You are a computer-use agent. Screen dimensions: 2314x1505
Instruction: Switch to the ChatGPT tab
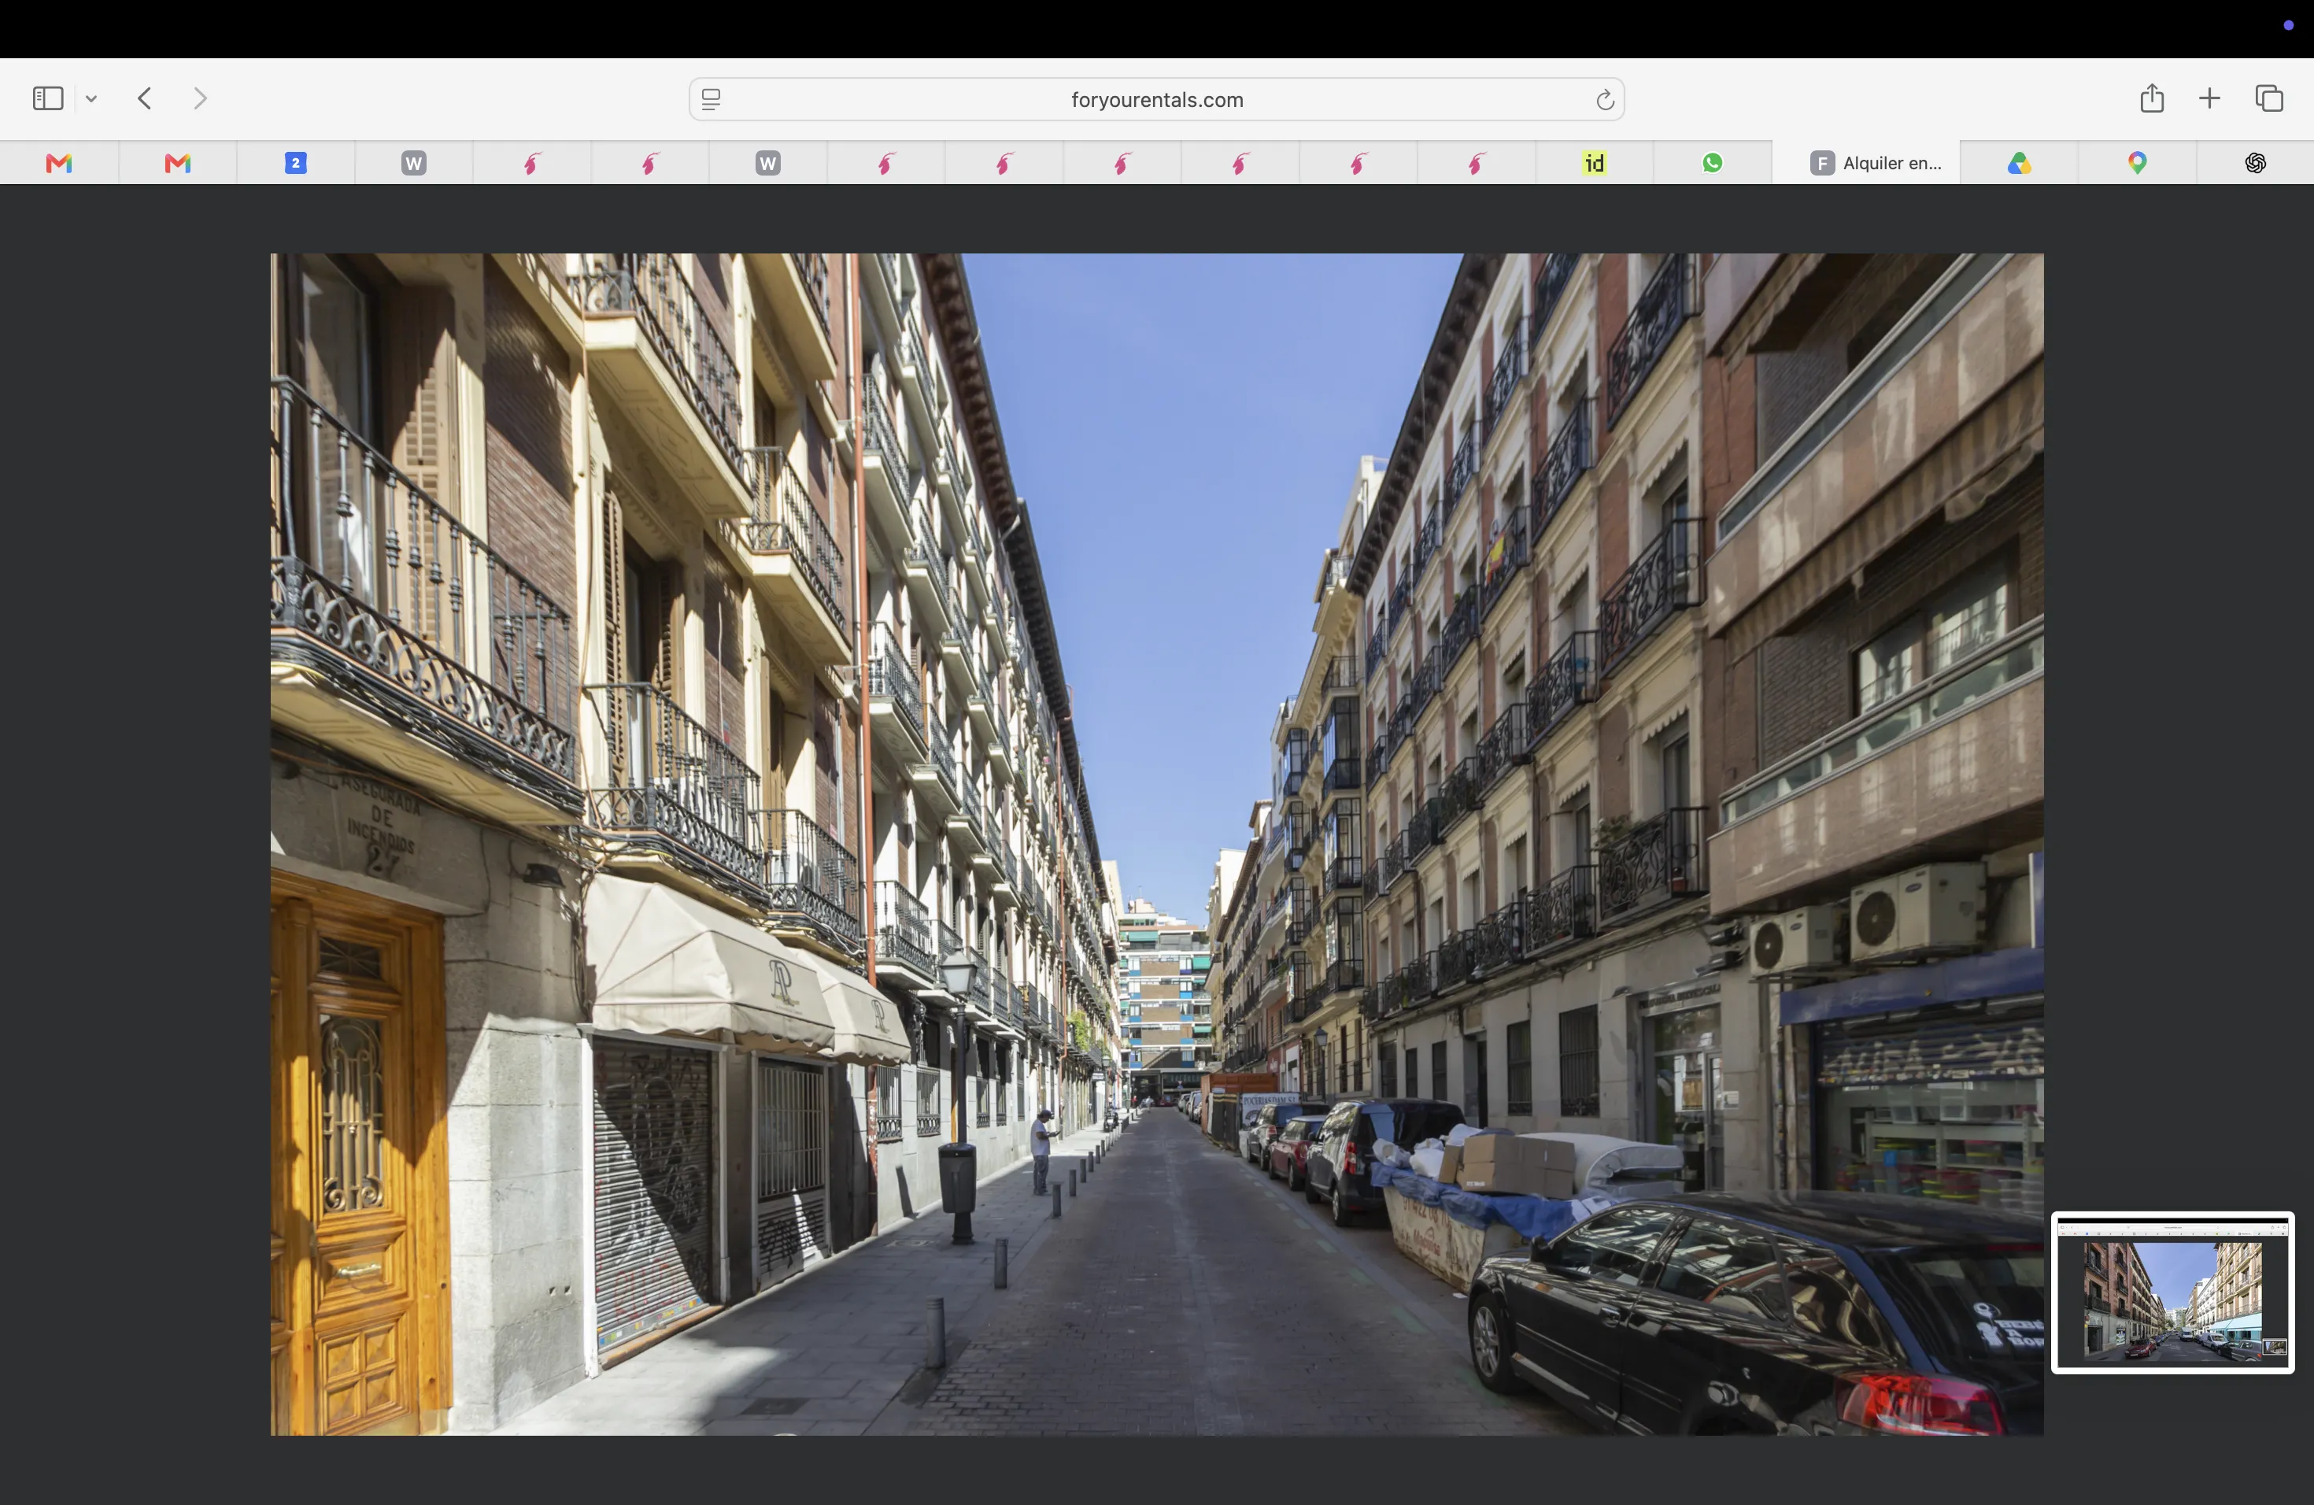point(2256,162)
